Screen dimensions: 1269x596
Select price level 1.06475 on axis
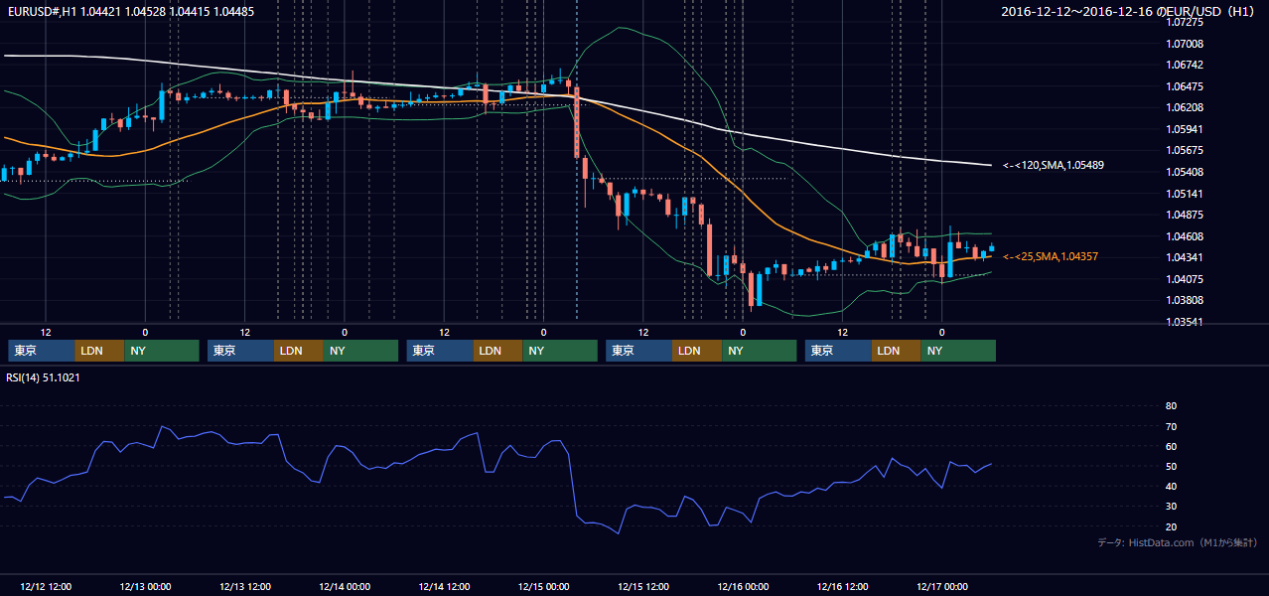tap(1186, 86)
